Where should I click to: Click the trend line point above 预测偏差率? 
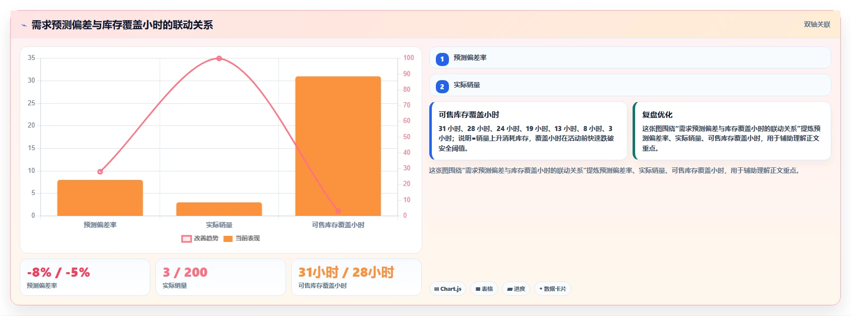(x=100, y=172)
